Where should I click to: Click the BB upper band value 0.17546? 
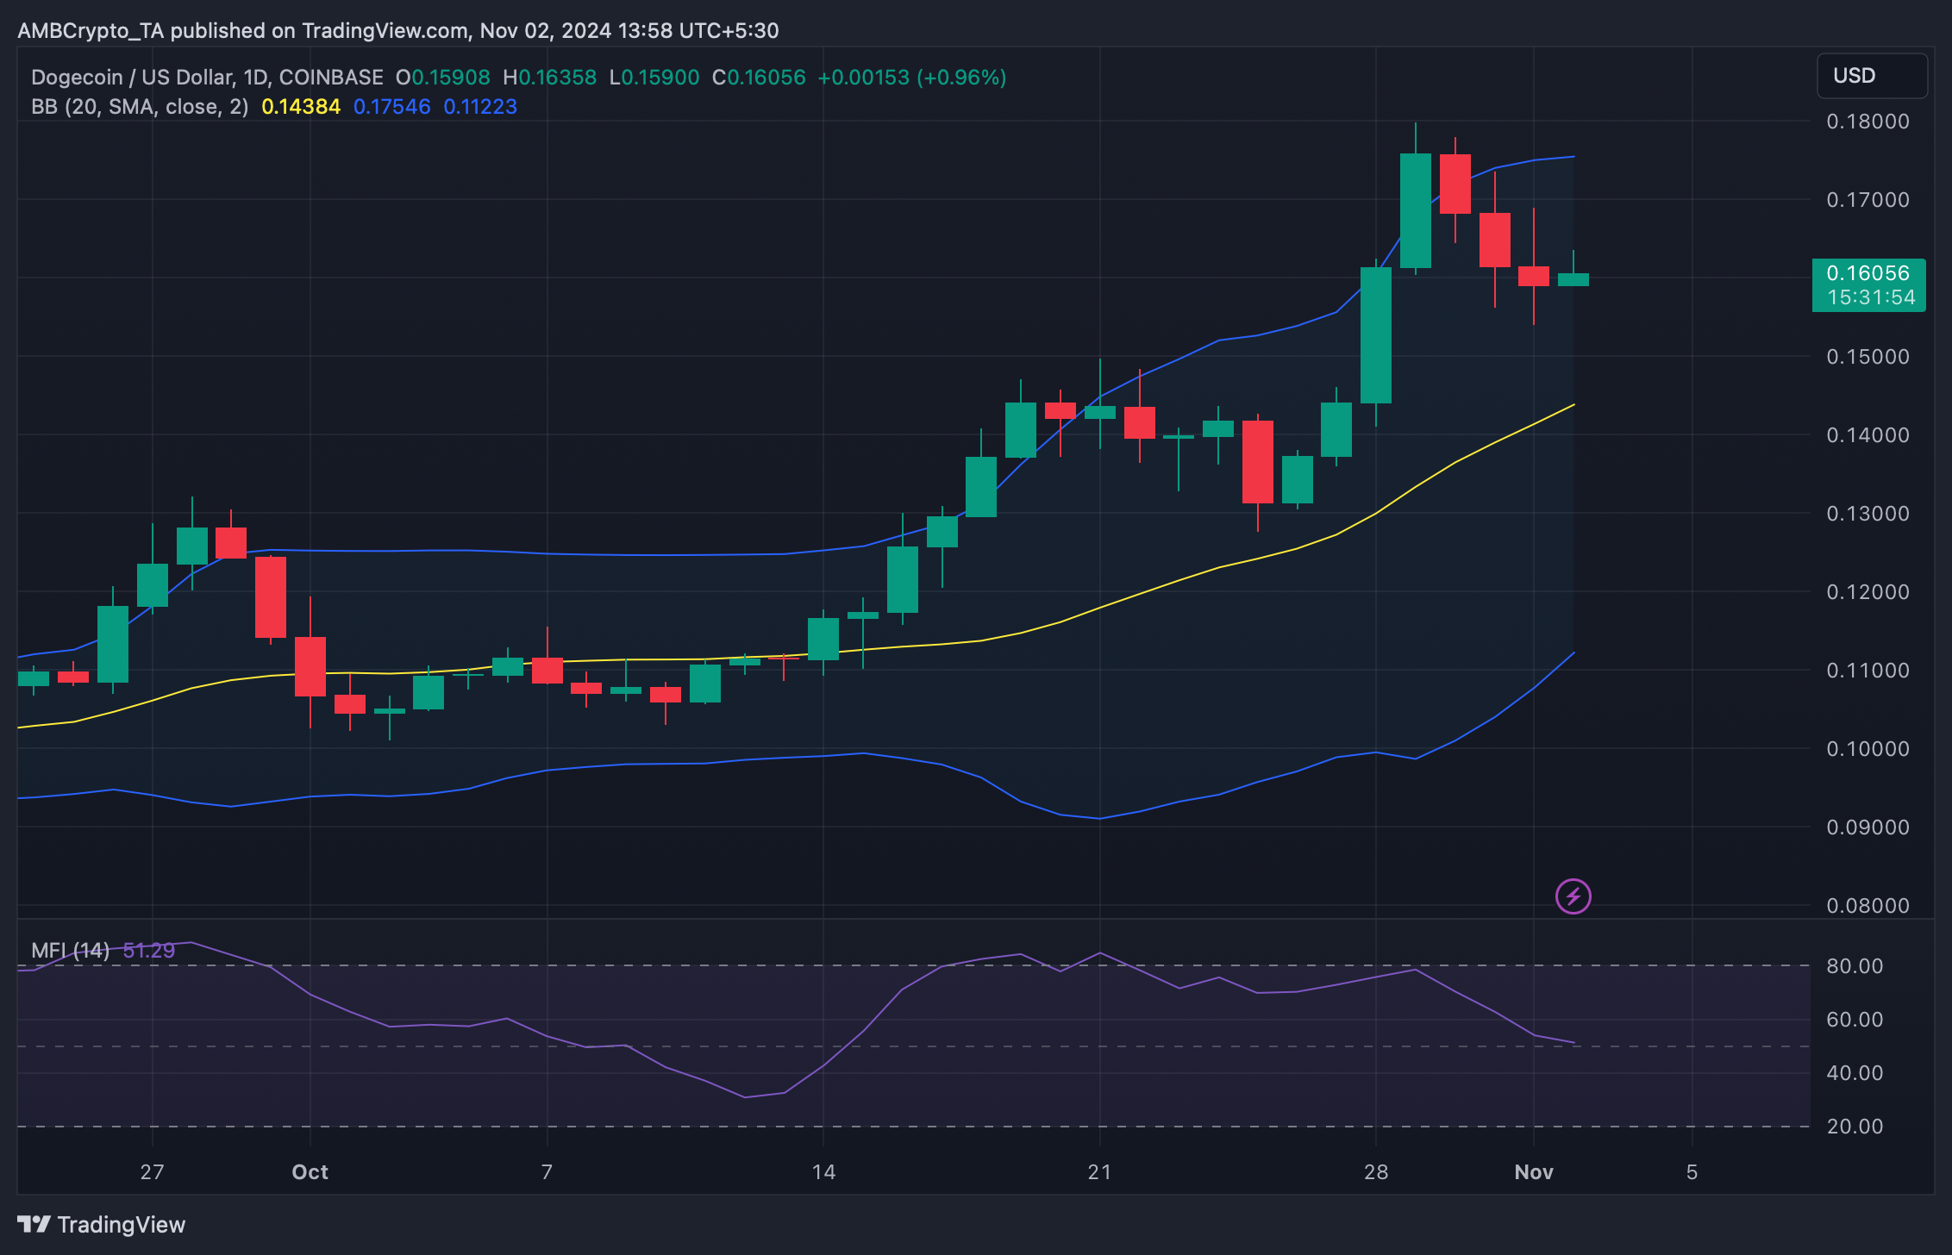click(392, 107)
